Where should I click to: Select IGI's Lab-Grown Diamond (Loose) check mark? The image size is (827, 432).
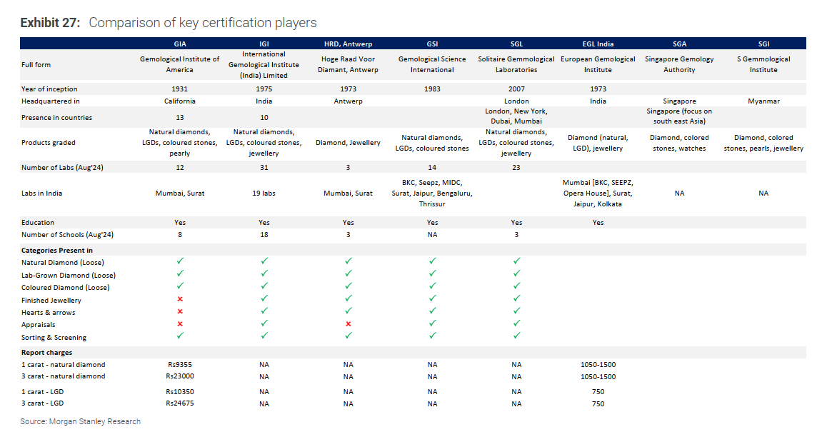[x=264, y=273]
